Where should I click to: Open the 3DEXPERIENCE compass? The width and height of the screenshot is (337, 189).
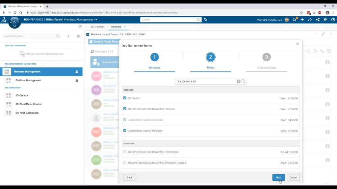[x=14, y=22]
